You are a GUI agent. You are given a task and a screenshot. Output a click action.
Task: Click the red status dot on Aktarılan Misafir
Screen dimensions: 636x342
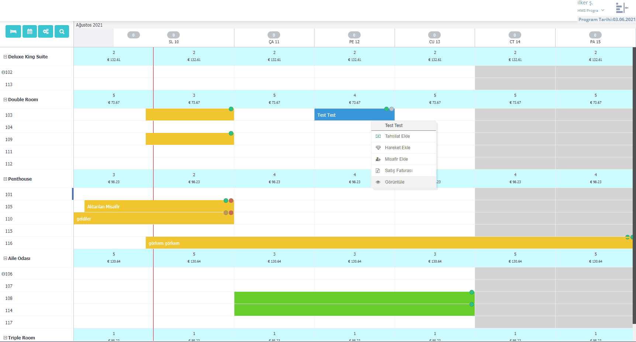tap(231, 201)
